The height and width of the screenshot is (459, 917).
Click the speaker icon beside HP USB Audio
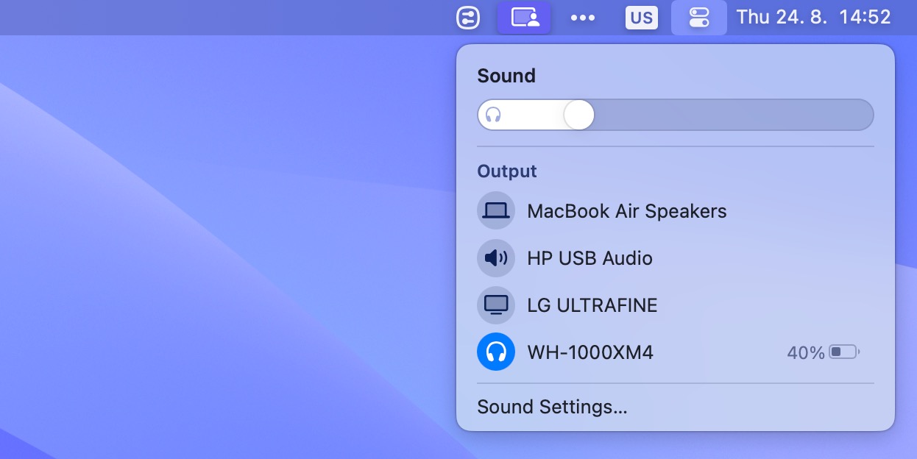(x=496, y=258)
